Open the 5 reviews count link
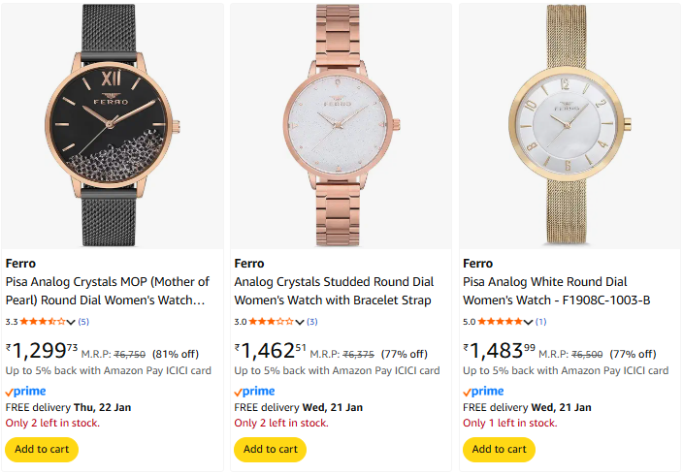This screenshot has height=474, width=683. tap(83, 322)
